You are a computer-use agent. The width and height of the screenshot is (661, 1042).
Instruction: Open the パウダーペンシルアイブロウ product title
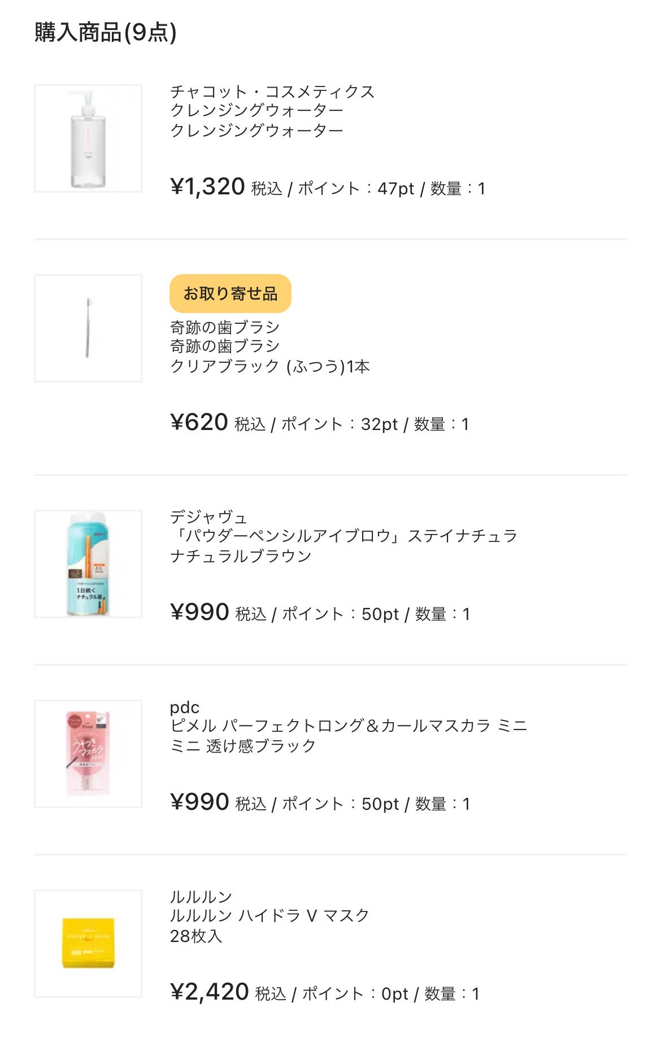pyautogui.click(x=343, y=536)
